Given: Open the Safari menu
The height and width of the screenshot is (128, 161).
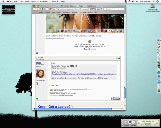Looking at the screenshot, I should [x=9, y=1].
